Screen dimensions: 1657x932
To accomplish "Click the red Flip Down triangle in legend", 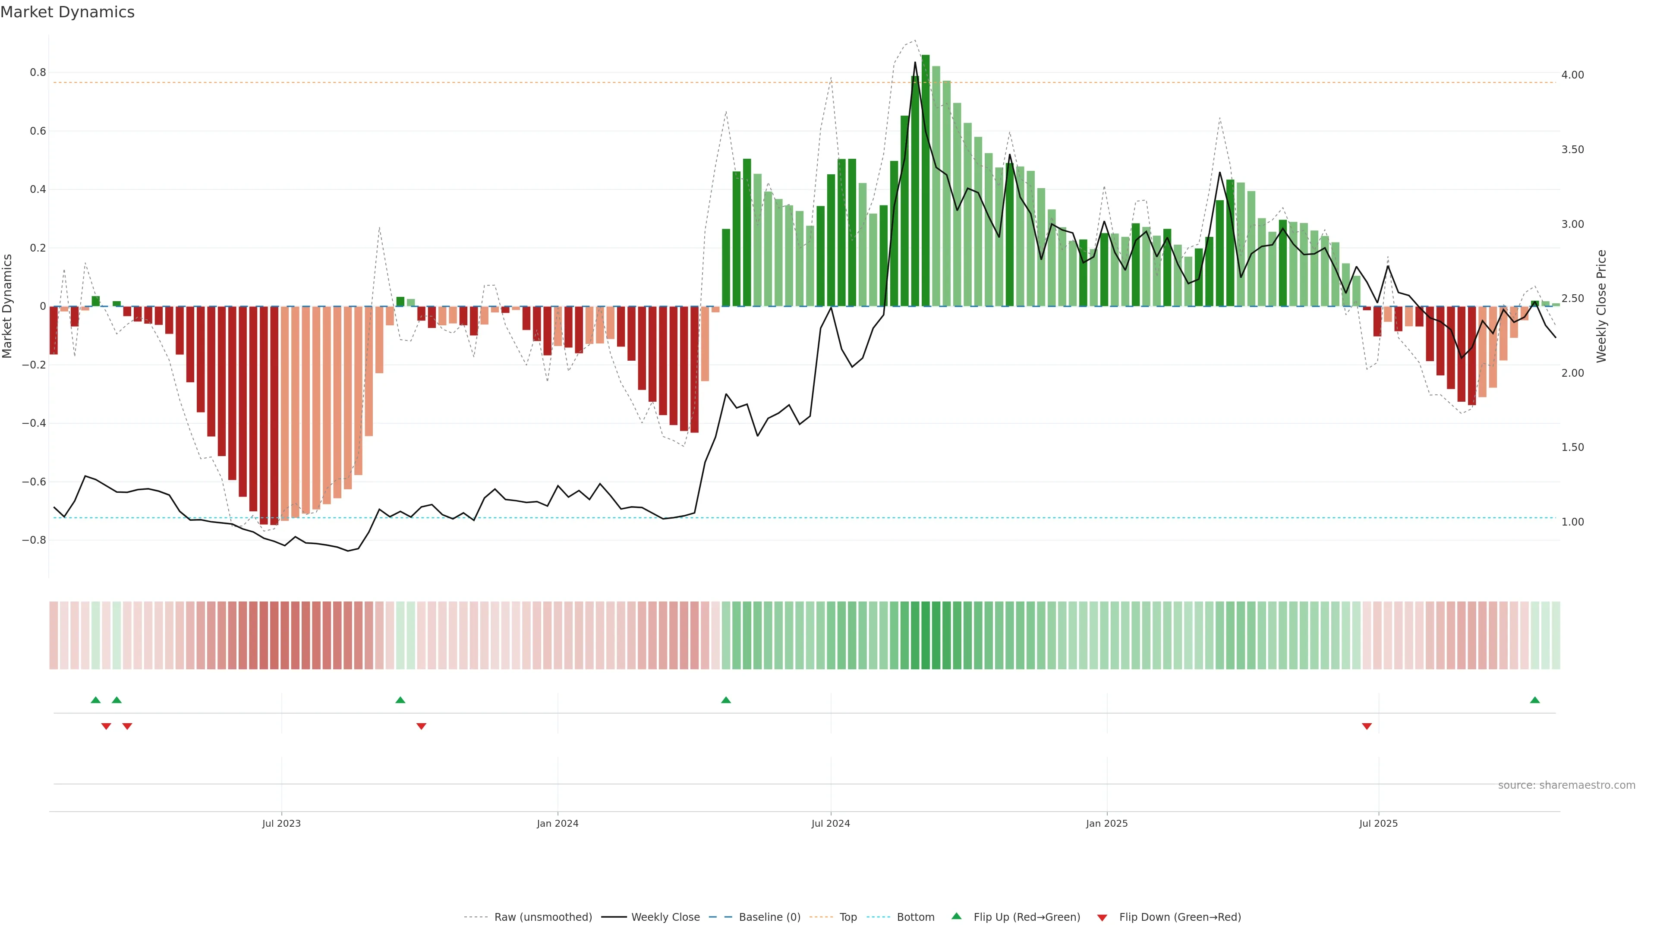I will [x=1102, y=918].
